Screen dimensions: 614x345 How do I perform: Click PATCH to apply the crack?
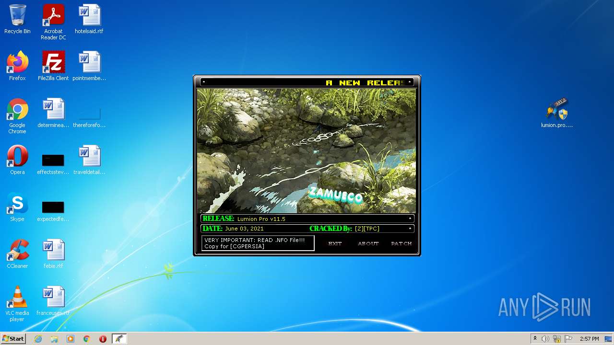click(401, 243)
